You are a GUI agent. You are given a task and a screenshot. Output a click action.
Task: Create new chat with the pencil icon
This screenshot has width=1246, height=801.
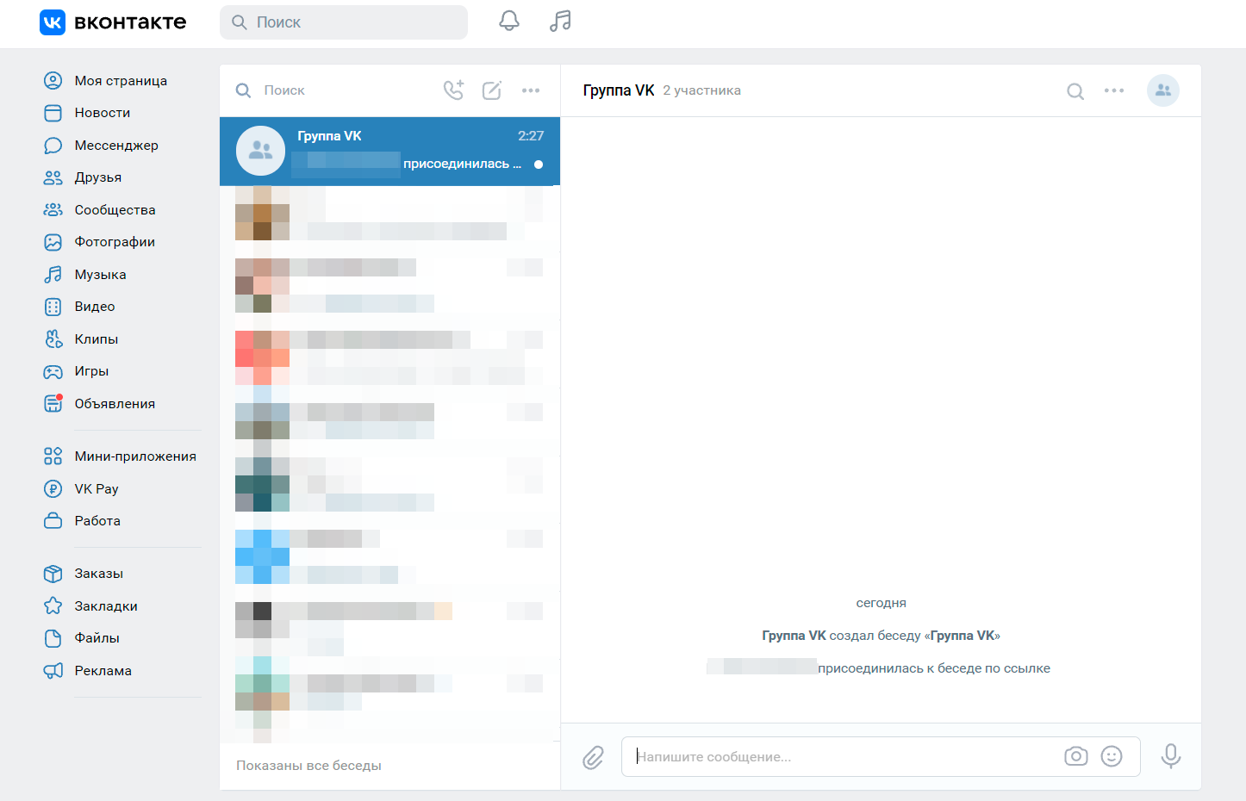492,90
